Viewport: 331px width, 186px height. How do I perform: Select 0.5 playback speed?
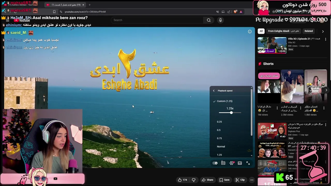[230, 130]
